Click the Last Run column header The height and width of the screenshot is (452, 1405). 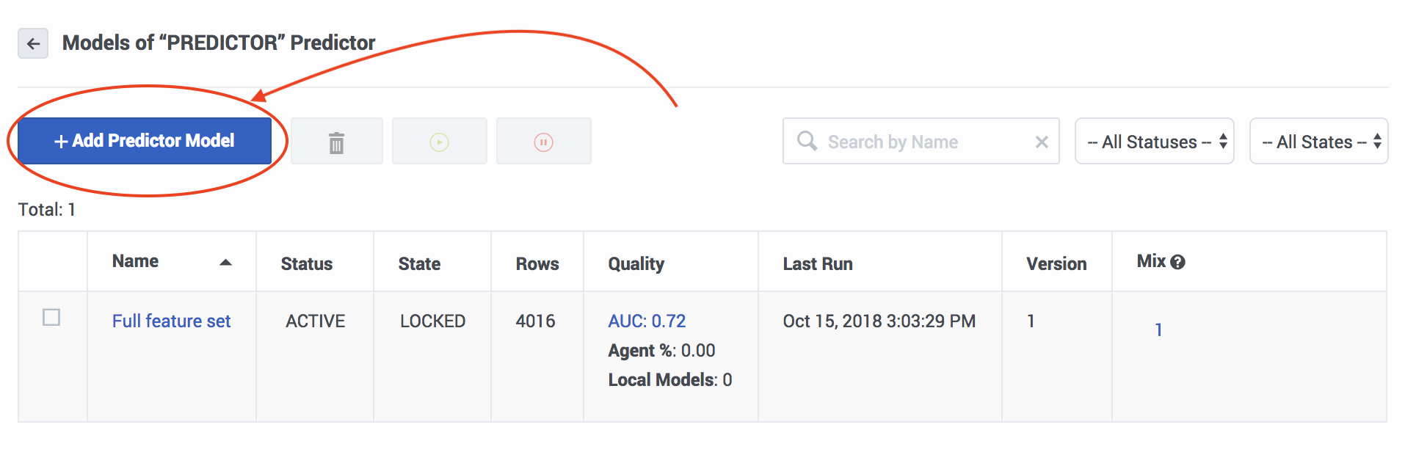pos(818,264)
